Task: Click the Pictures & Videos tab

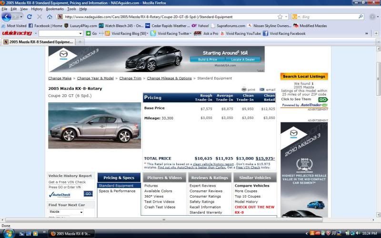Action: [164, 178]
